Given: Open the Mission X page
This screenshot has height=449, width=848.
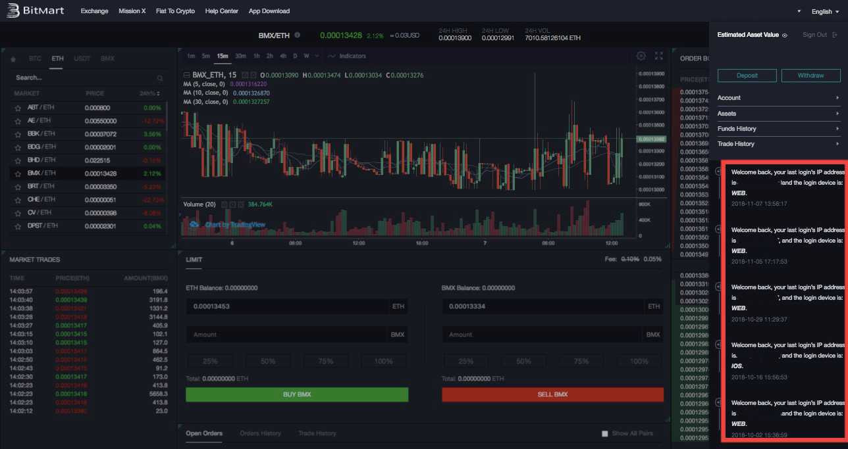Looking at the screenshot, I should (x=132, y=11).
